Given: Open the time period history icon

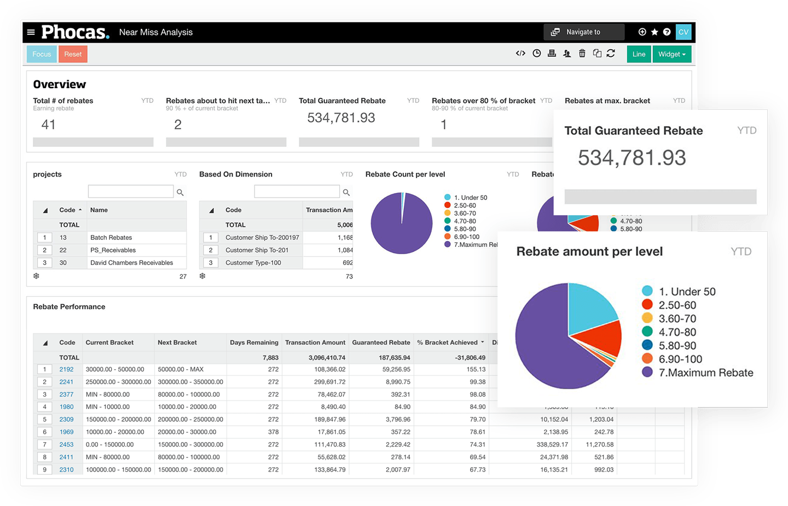Looking at the screenshot, I should click(536, 53).
